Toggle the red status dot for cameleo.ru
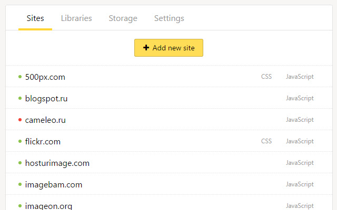Screen dimensions: 337x210 (x=20, y=120)
